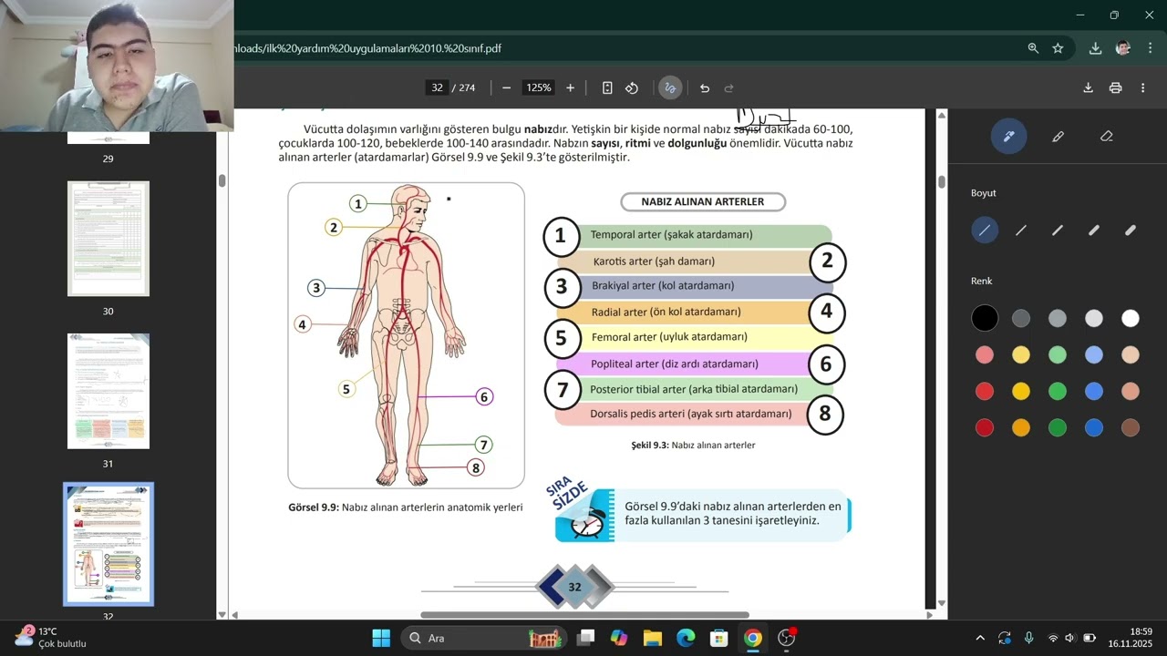
Task: Choose the thickest pen size
Action: [x=1131, y=231]
